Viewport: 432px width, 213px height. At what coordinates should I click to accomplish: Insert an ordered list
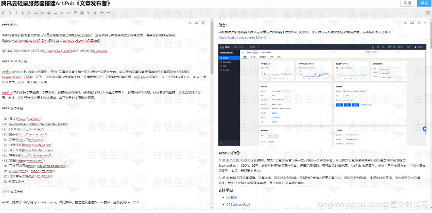point(42,13)
